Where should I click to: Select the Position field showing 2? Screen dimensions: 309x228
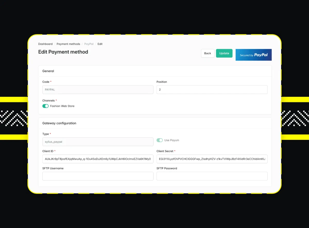click(x=212, y=89)
